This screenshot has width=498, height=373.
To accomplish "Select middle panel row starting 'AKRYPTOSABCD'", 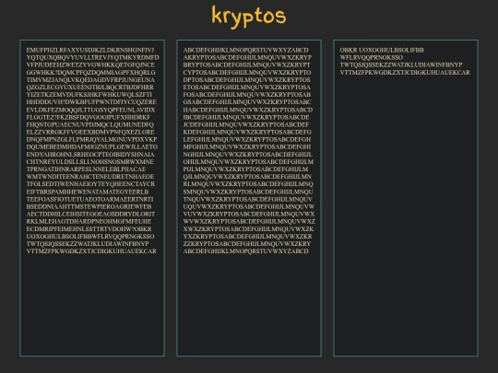I will 247,57.
